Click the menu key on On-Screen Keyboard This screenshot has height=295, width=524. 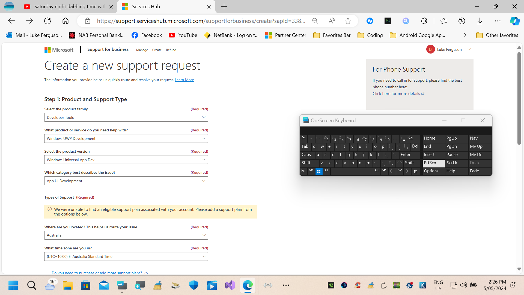click(416, 171)
